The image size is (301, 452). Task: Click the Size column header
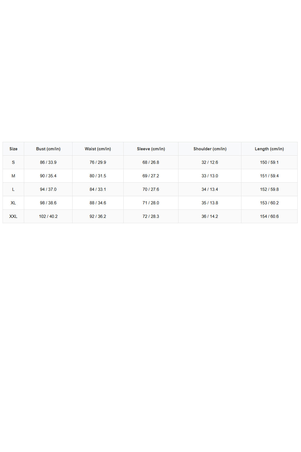[x=13, y=149]
